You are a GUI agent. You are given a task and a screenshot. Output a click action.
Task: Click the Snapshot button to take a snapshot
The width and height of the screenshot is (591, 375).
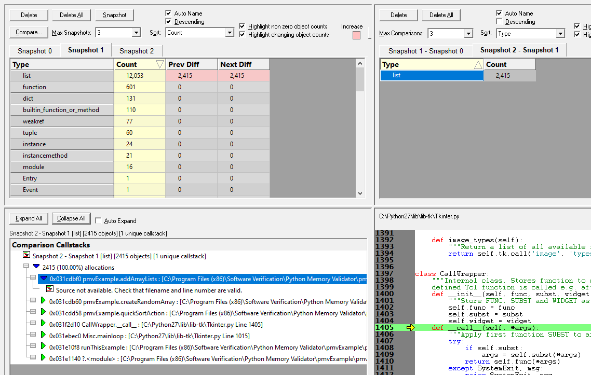114,15
